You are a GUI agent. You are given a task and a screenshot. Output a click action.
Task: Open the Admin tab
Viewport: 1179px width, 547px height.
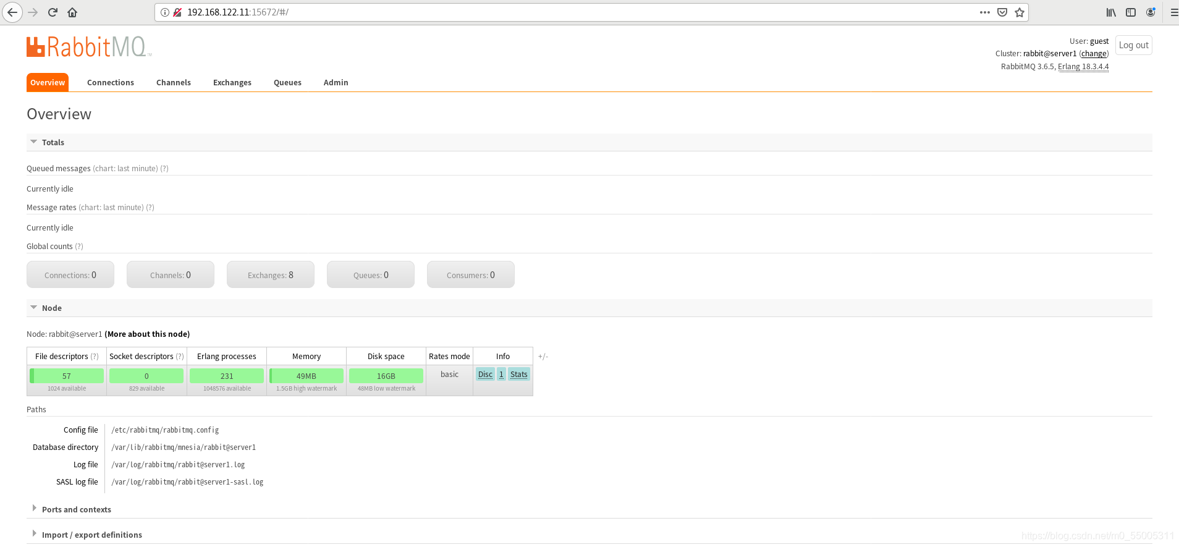tap(336, 82)
